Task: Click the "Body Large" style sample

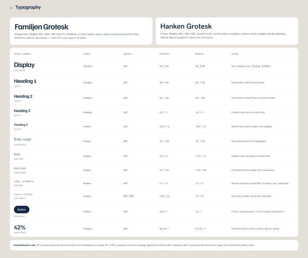Action: click(22, 139)
